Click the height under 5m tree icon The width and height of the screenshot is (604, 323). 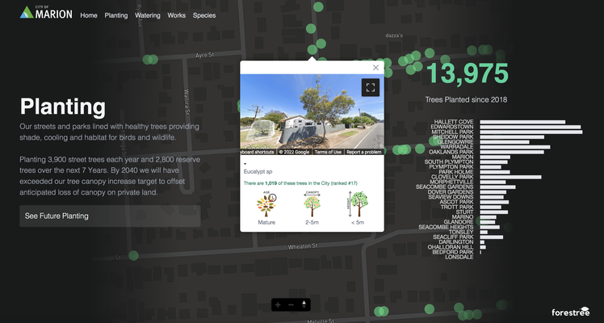[x=356, y=204]
